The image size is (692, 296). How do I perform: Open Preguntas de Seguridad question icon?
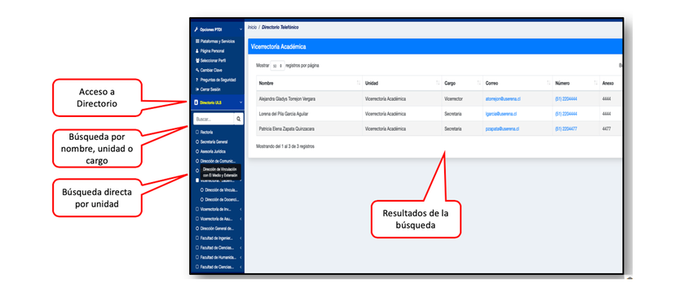196,80
